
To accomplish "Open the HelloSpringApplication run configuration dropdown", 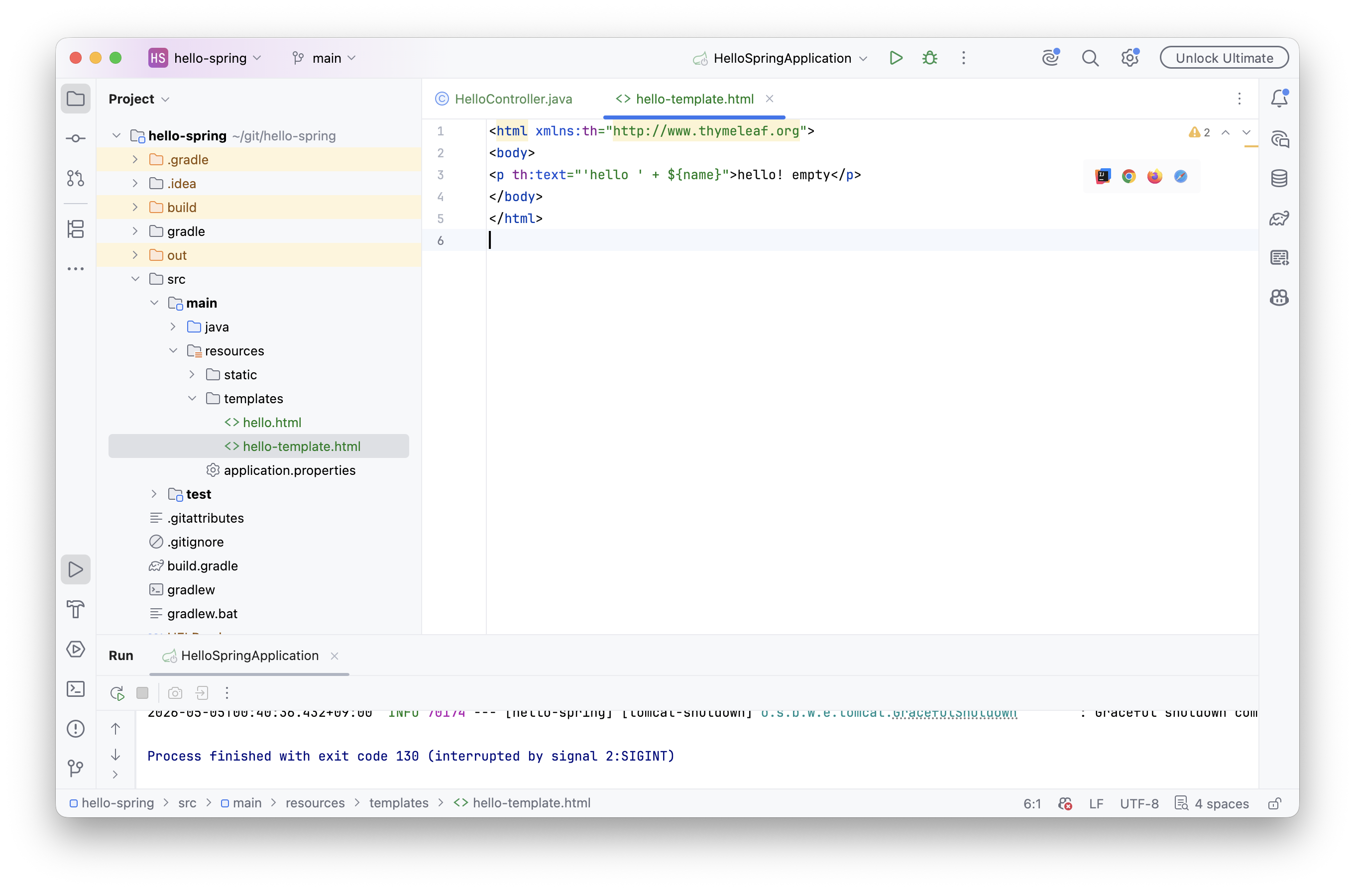I will 781,58.
